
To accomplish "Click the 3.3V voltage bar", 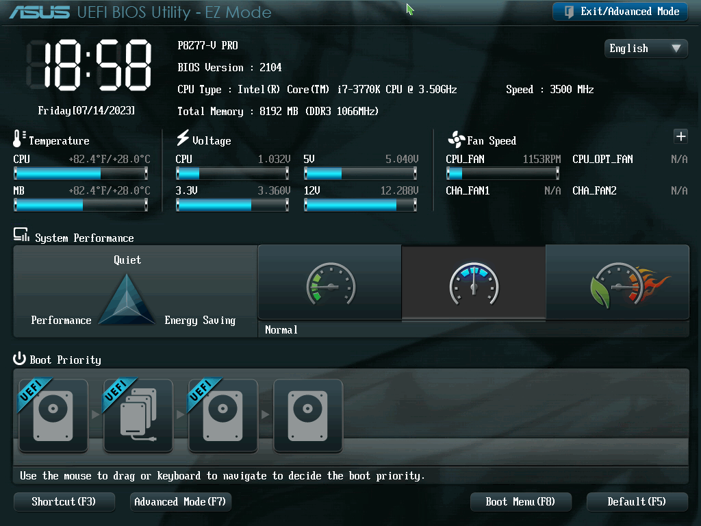I will [x=233, y=205].
